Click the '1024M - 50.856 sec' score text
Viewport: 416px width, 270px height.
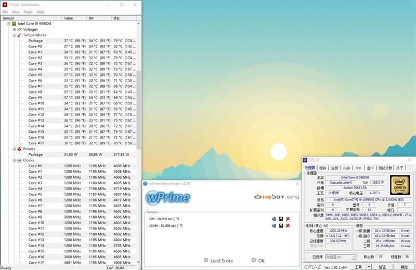[166, 226]
